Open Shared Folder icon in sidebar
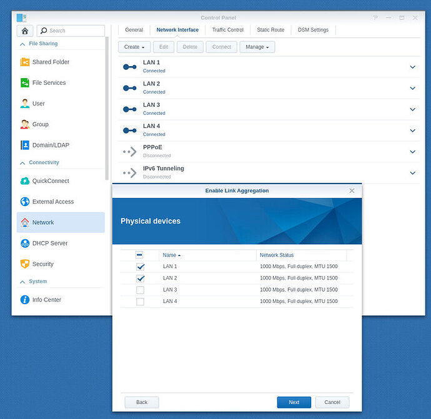Image resolution: width=431 pixels, height=419 pixels. [25, 62]
